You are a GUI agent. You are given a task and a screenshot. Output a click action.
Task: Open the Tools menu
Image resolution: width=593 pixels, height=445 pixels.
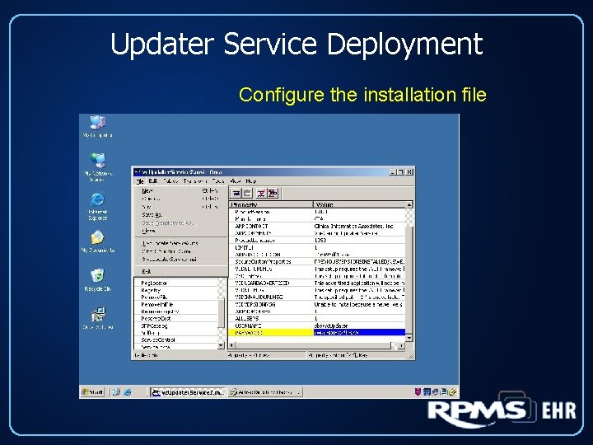(x=218, y=181)
